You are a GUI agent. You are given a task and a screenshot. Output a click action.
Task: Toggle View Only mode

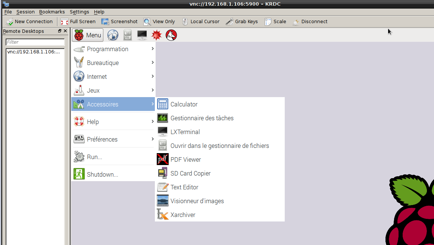[x=159, y=22]
